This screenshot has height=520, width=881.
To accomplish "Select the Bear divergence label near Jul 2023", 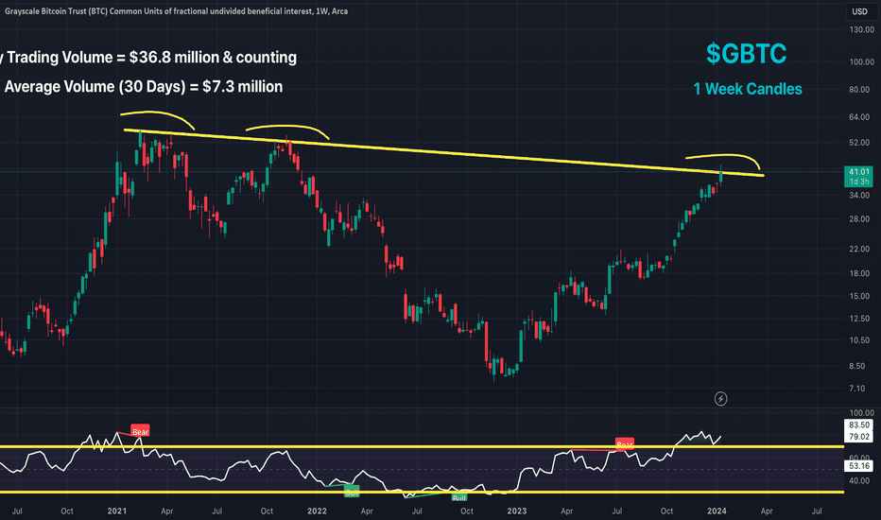I will 624,443.
